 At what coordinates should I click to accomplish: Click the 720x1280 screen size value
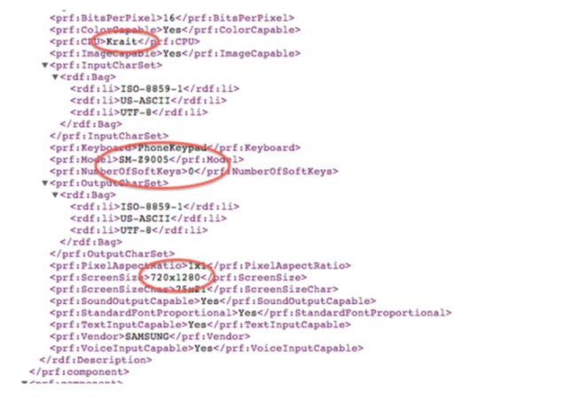[x=176, y=278]
